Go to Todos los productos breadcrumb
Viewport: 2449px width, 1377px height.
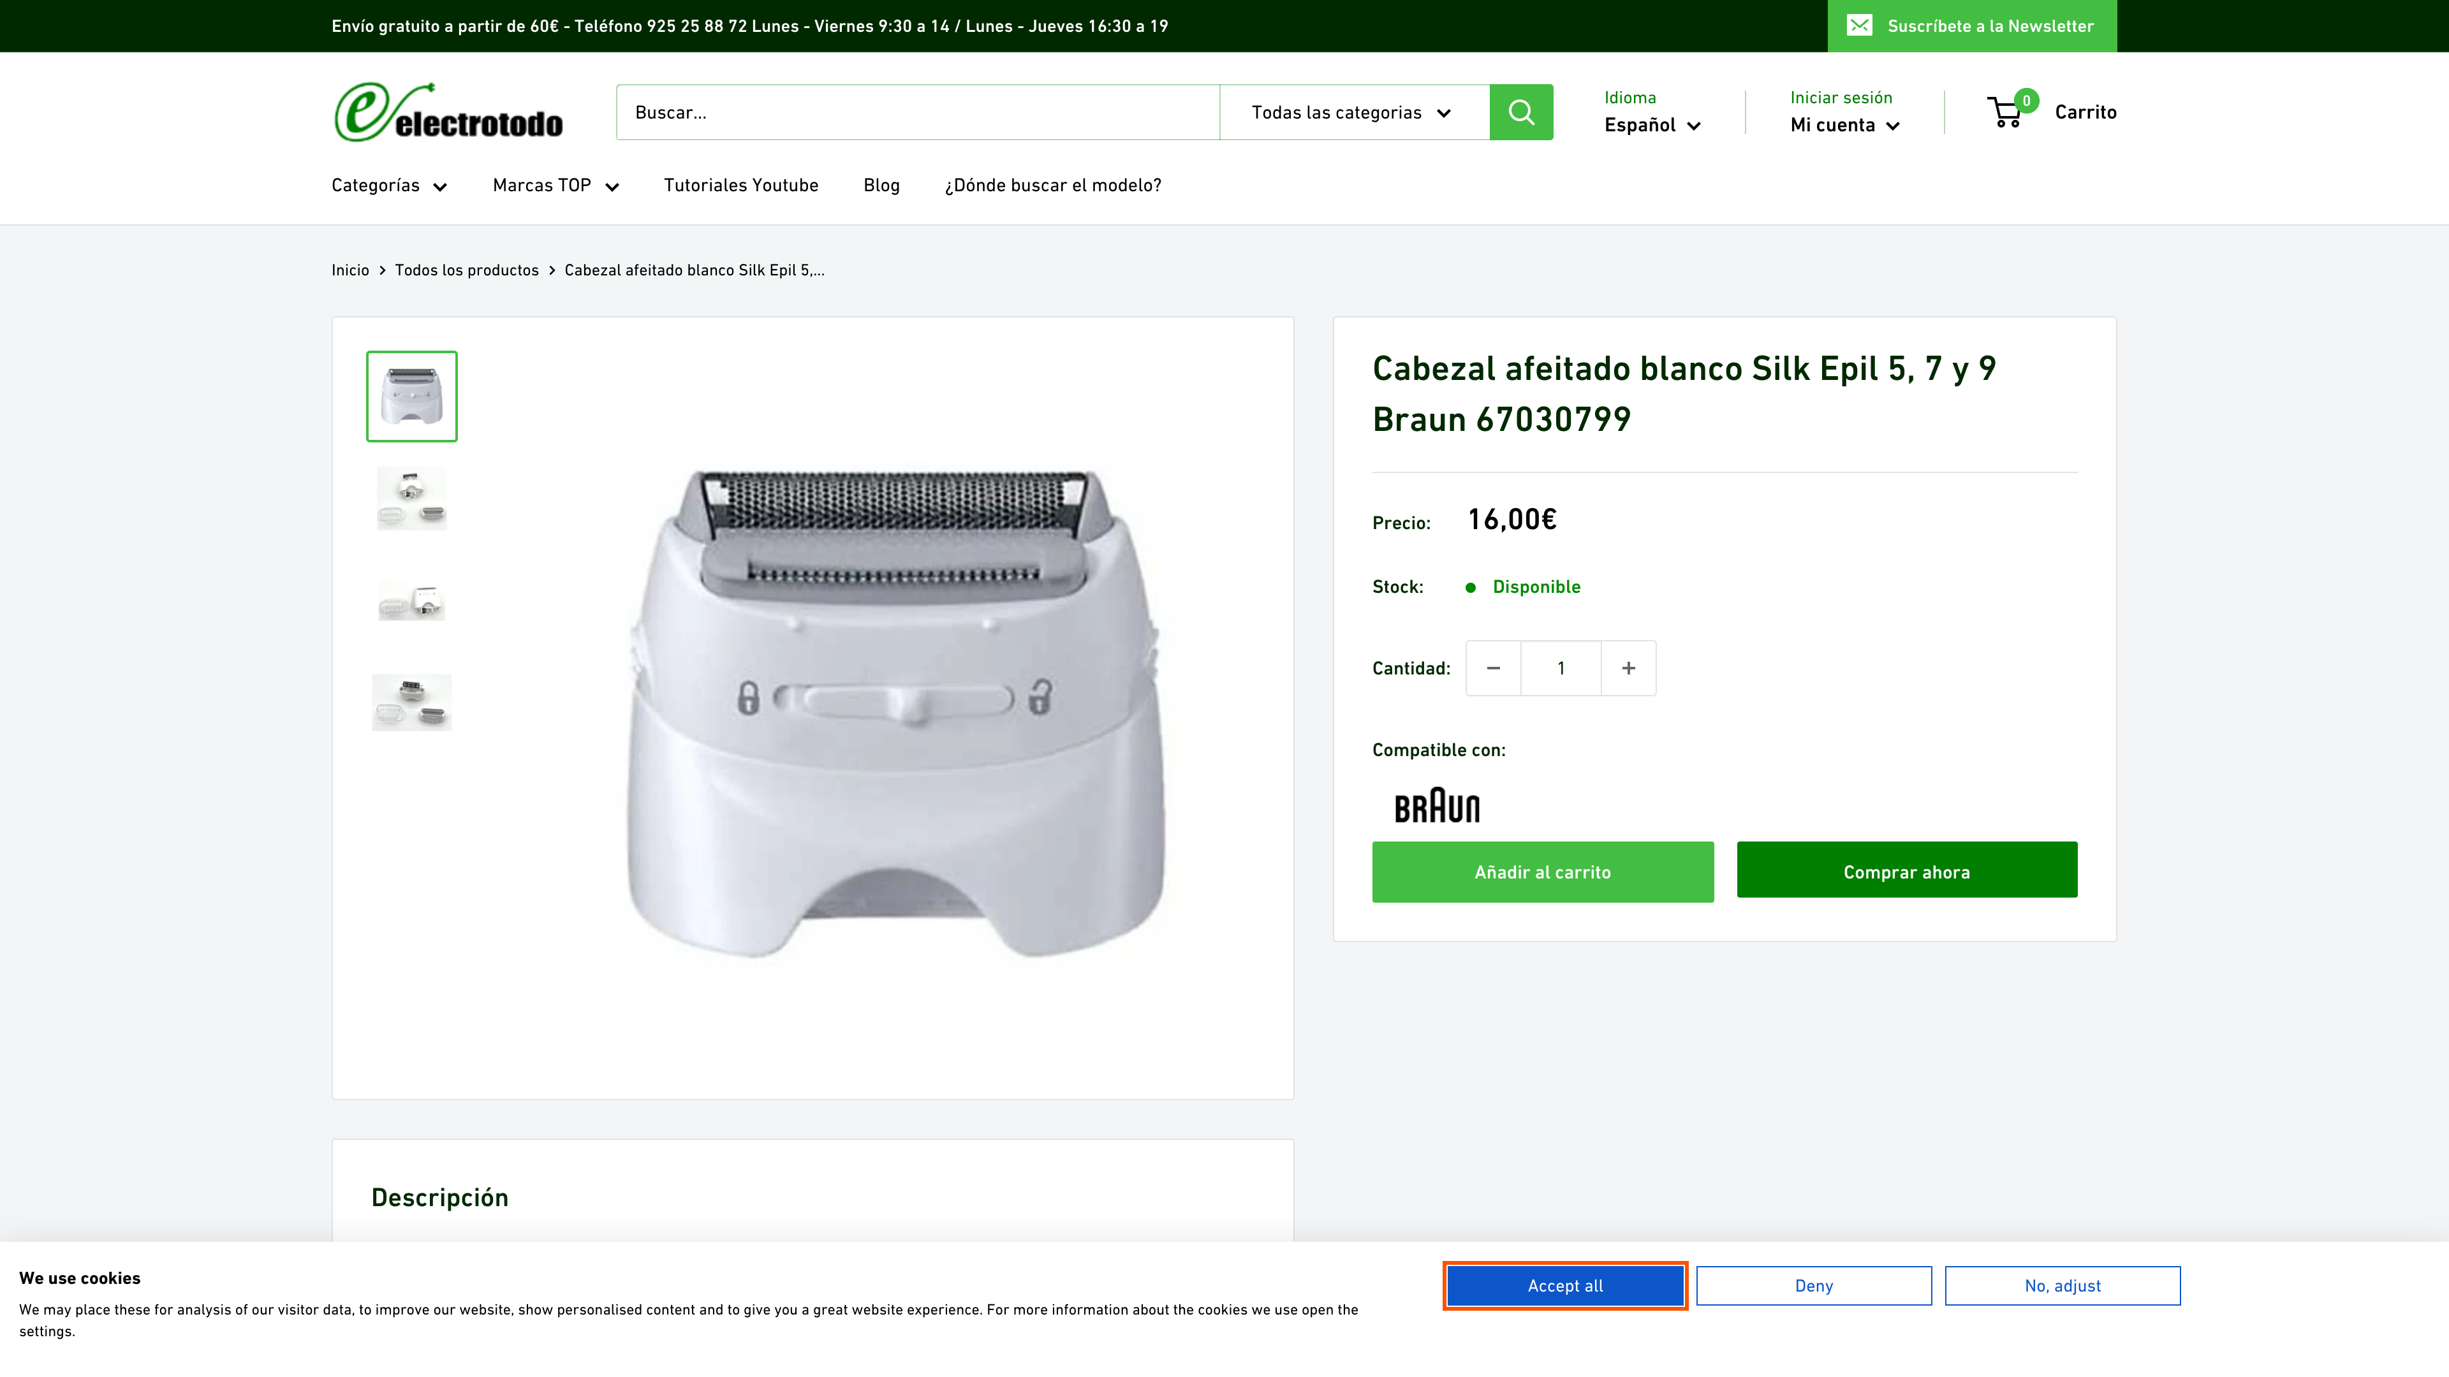click(466, 270)
